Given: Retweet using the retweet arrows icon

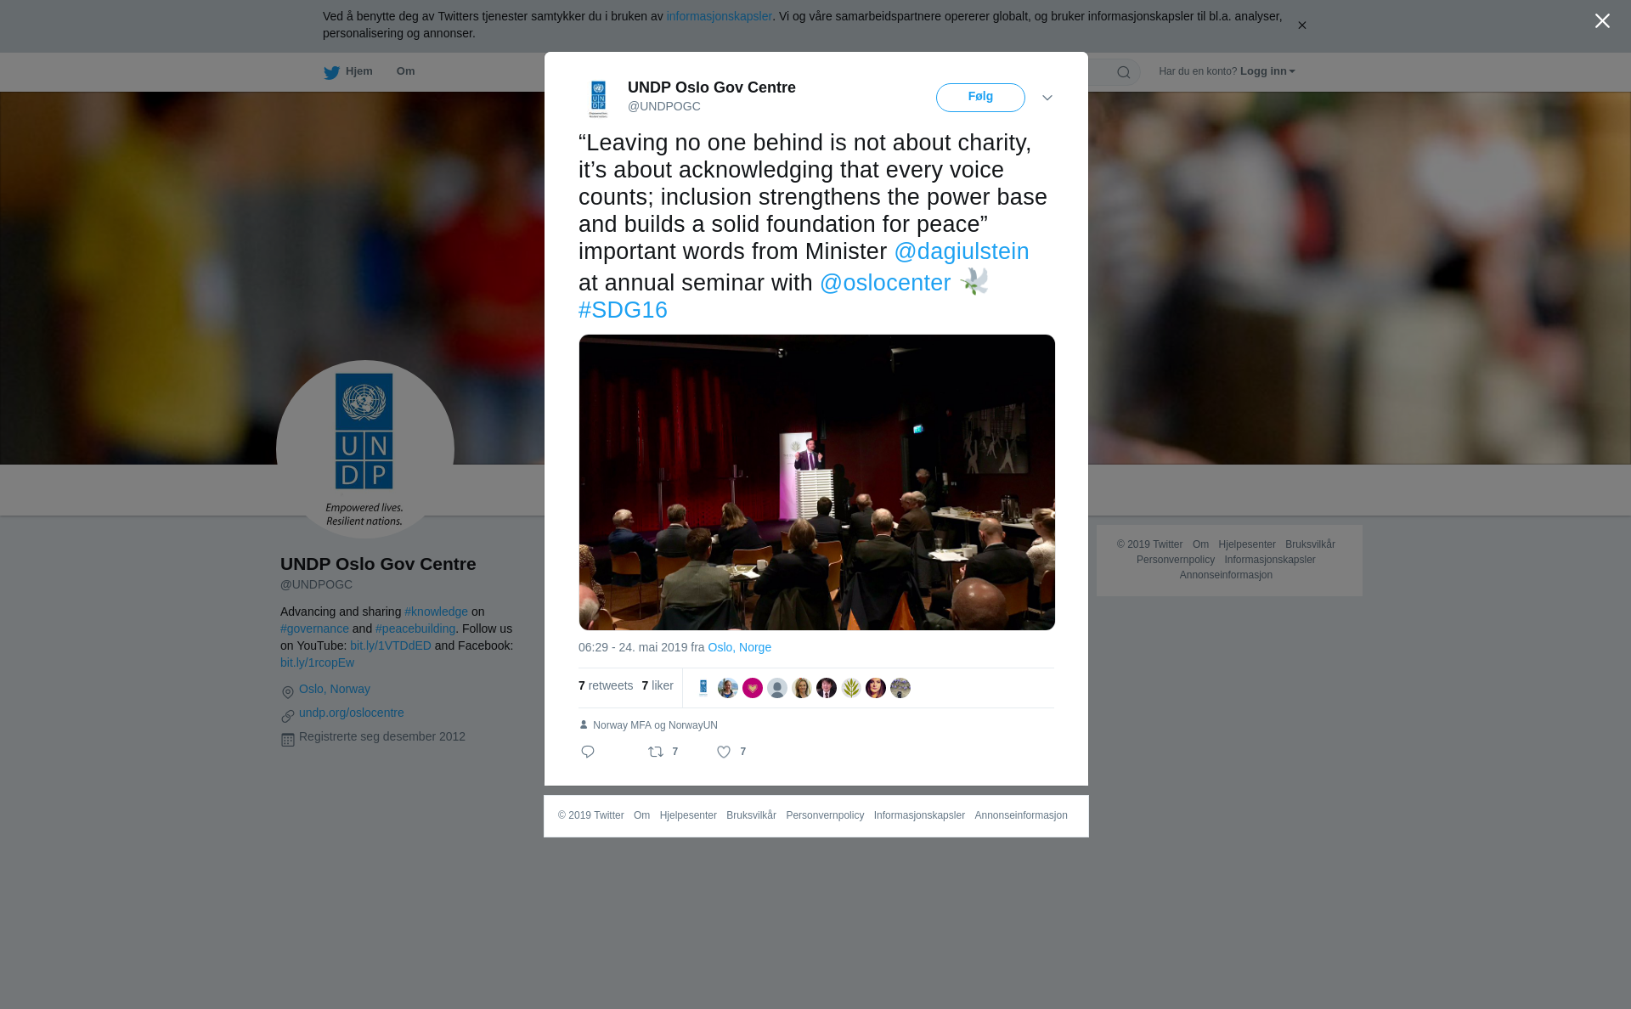Looking at the screenshot, I should 656,752.
